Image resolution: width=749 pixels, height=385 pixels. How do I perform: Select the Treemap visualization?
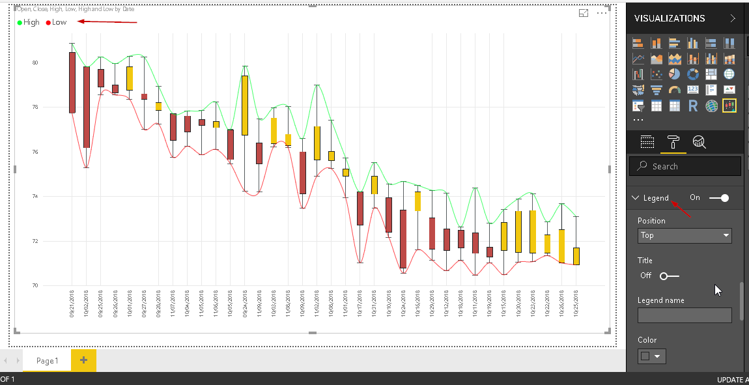(711, 74)
